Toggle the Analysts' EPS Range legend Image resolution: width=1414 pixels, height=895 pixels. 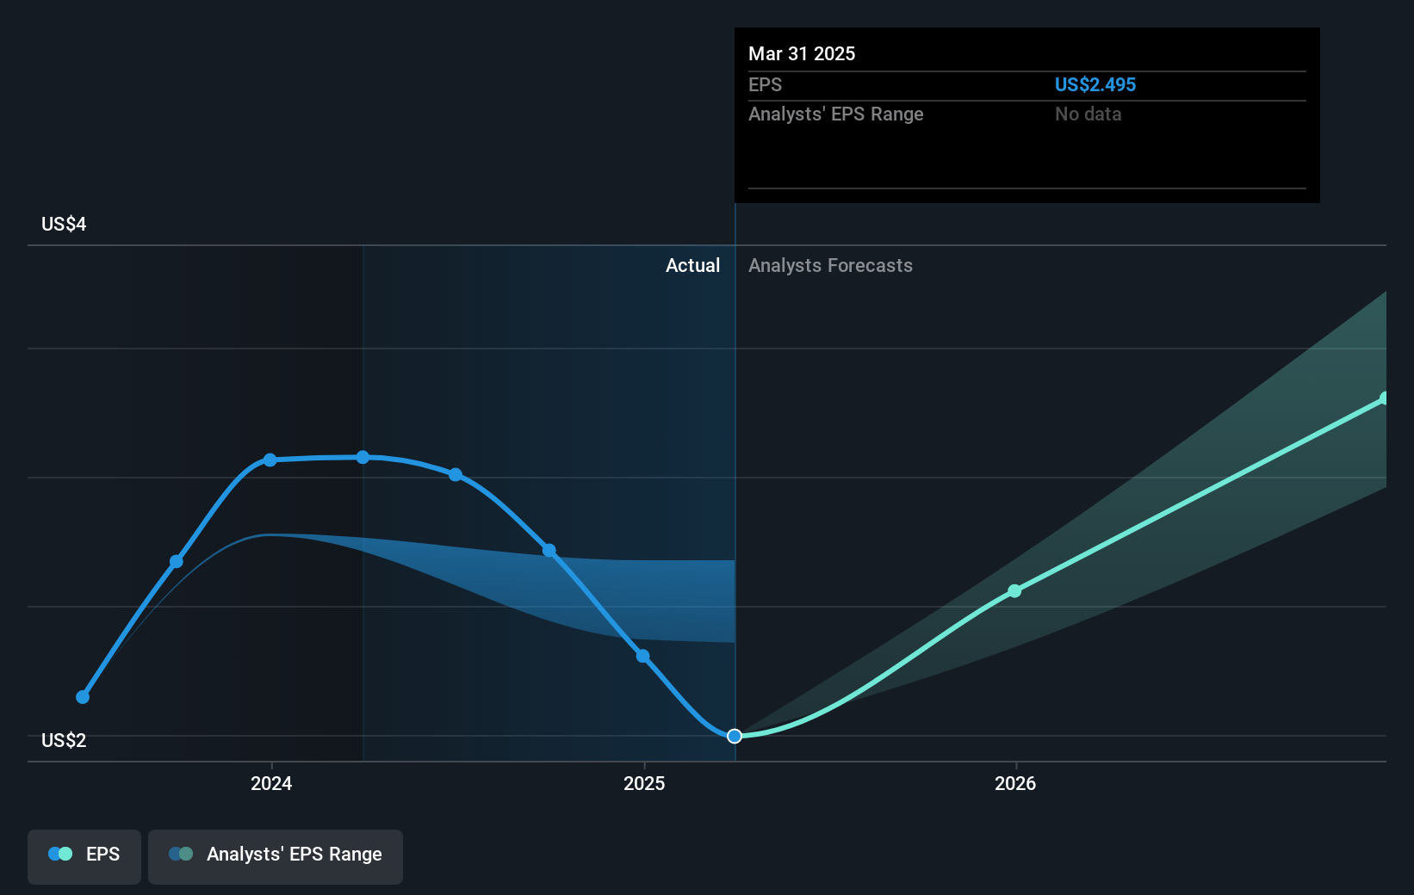276,856
